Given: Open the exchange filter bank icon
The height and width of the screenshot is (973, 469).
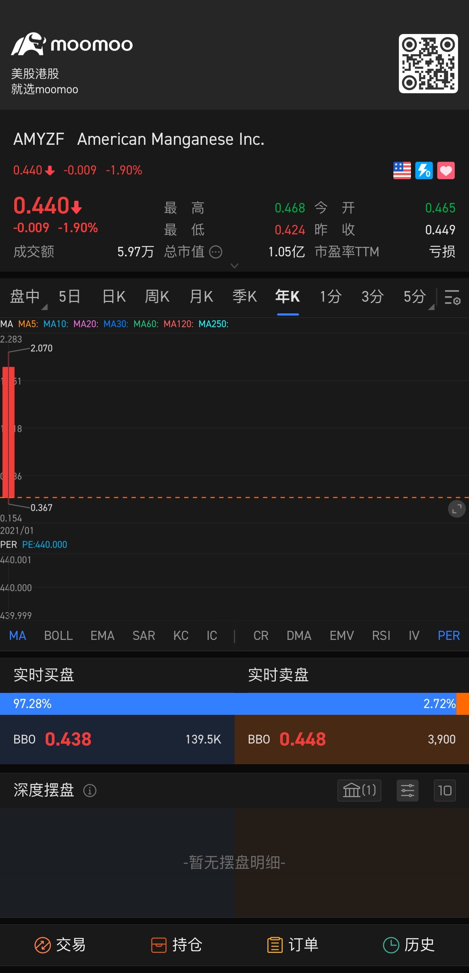Looking at the screenshot, I should click(359, 791).
